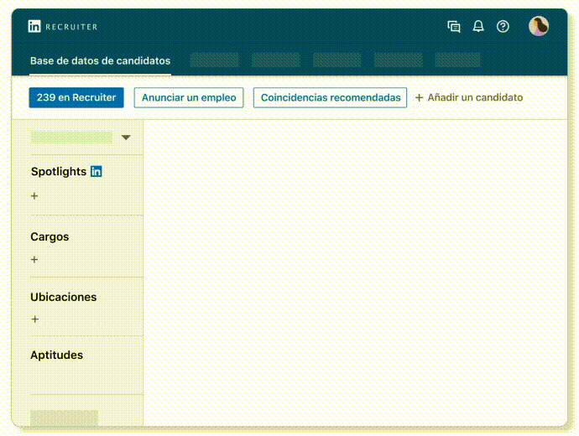The image size is (579, 436).
Task: Open Coincidencias recomendadas
Action: coord(331,98)
